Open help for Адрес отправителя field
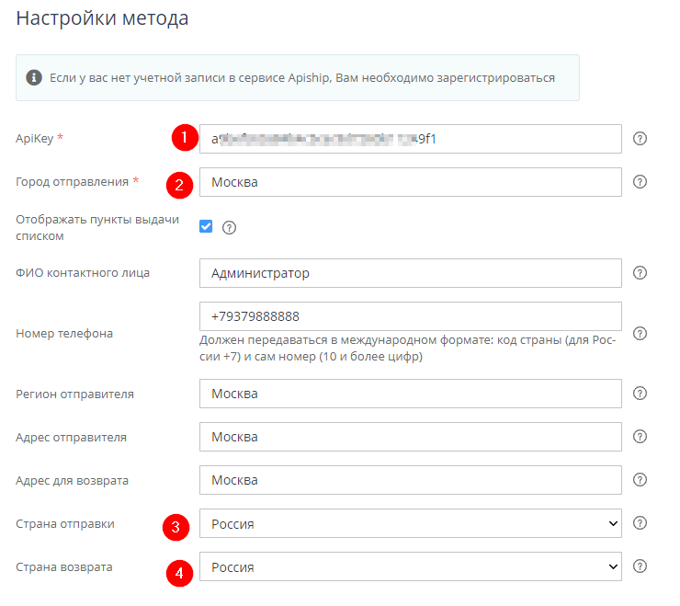The height and width of the screenshot is (606, 680). point(640,437)
